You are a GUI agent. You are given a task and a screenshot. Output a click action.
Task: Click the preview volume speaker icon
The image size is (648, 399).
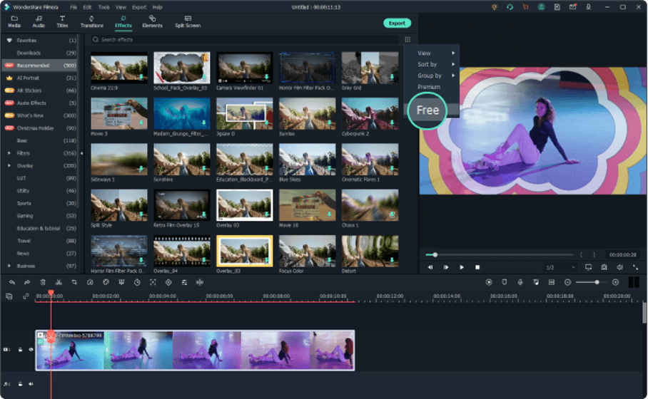tap(620, 267)
